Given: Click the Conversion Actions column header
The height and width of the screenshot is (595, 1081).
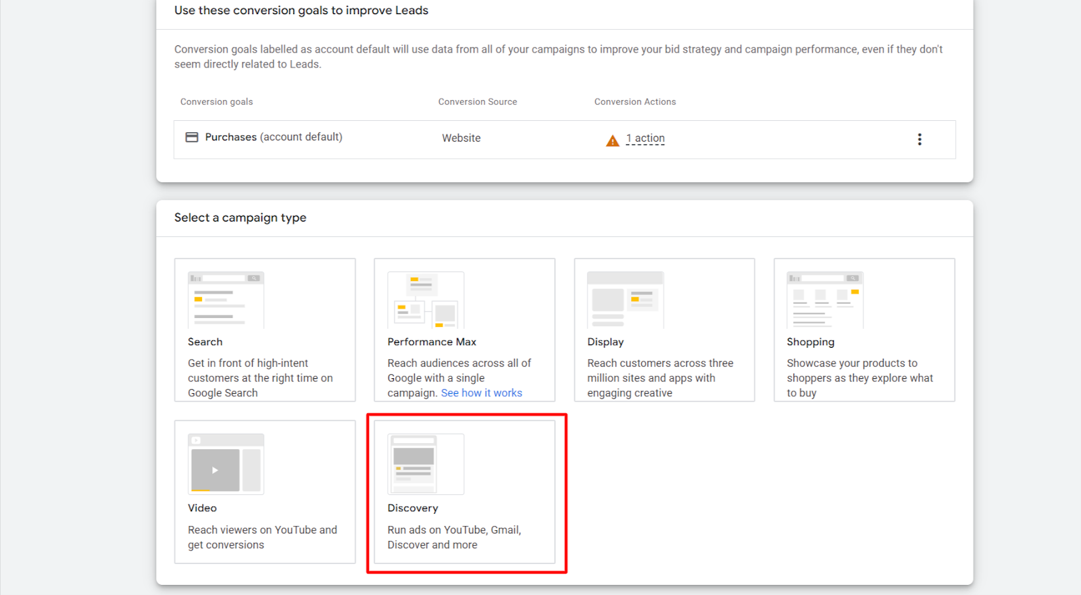Looking at the screenshot, I should [634, 102].
